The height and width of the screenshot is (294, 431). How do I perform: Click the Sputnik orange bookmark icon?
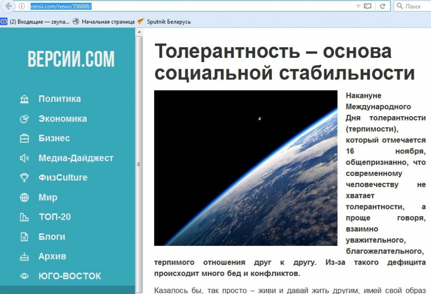coord(141,21)
